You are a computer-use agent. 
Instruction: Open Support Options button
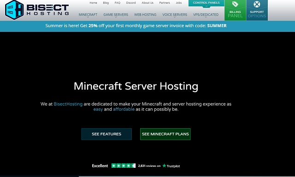257,10
